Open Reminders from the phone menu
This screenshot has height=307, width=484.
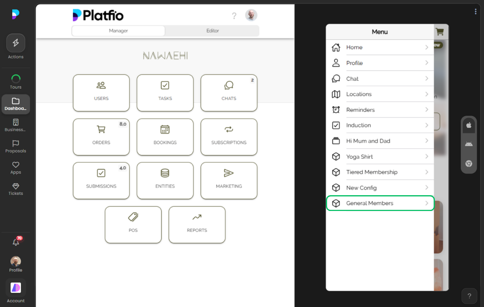coord(380,109)
